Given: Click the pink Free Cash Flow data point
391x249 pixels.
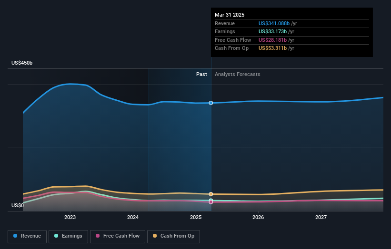Looking at the screenshot, I should pos(211,202).
